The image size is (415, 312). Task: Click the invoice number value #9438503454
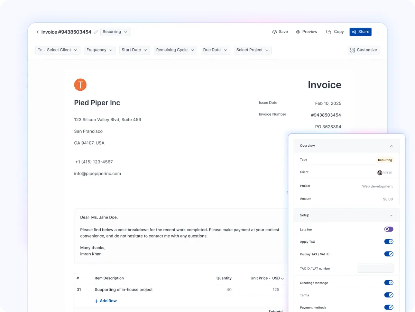point(326,115)
